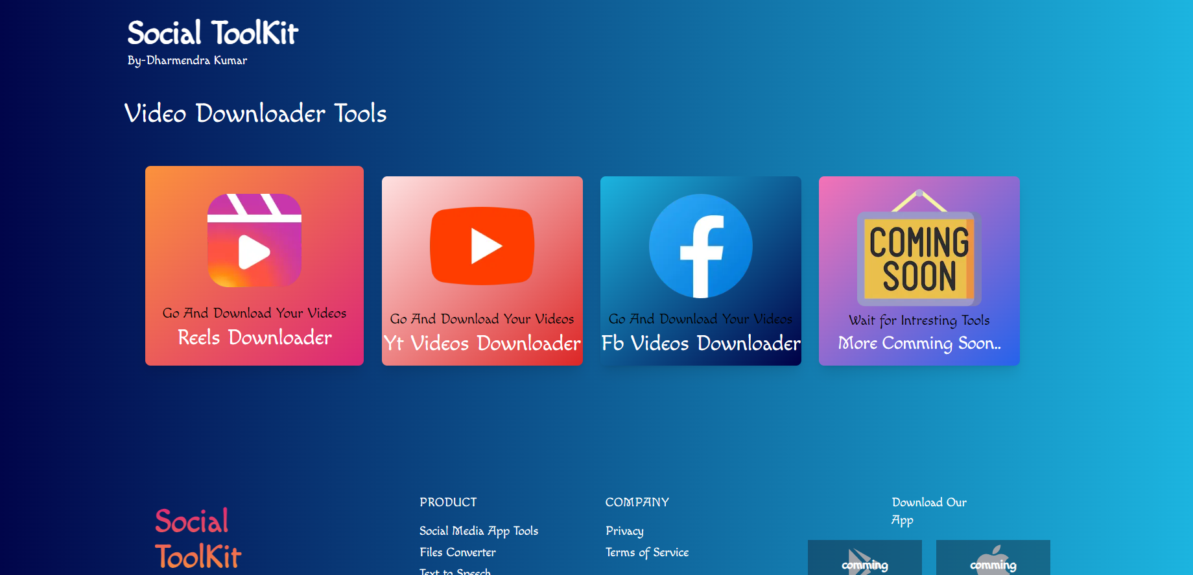Screen dimensions: 1193x575
Task: Open Social Media App Tools footer link
Action: click(x=478, y=531)
